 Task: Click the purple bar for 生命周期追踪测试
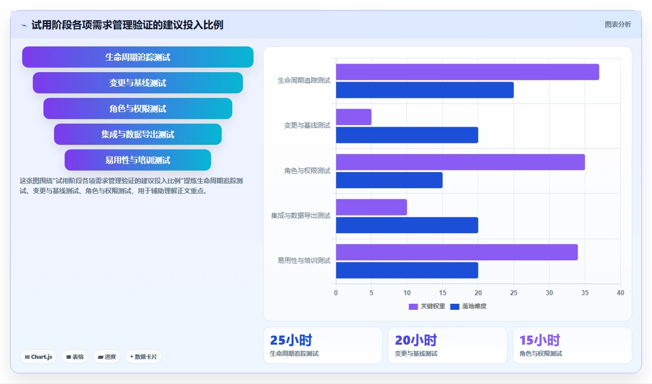tap(467, 72)
